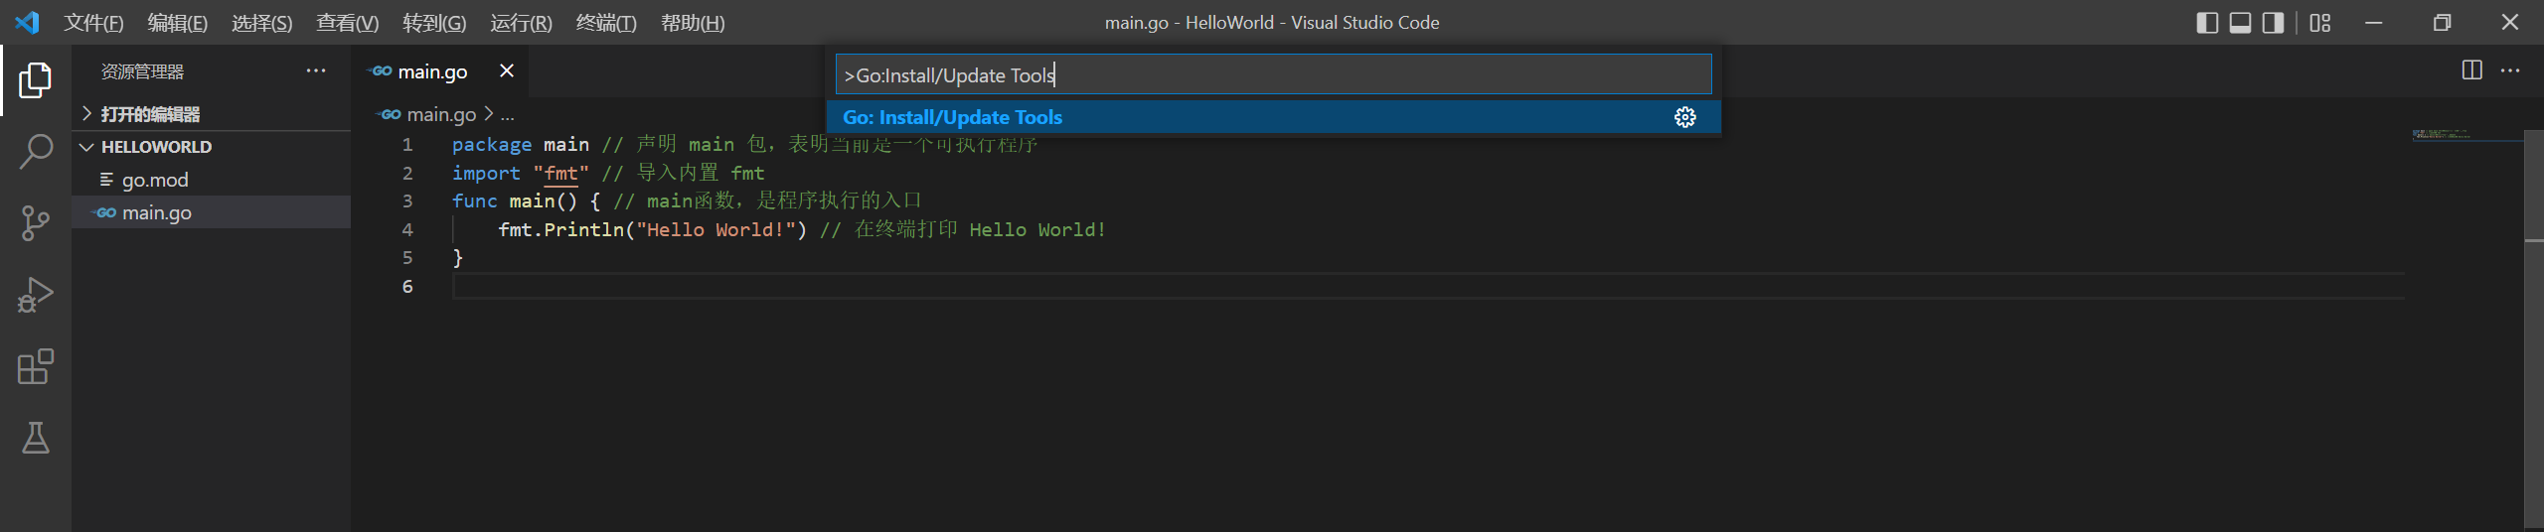This screenshot has width=2544, height=532.
Task: Split the editor to the right
Action: 2471,70
